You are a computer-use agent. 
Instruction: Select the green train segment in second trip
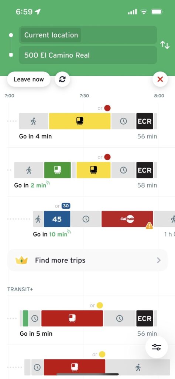[58, 170]
